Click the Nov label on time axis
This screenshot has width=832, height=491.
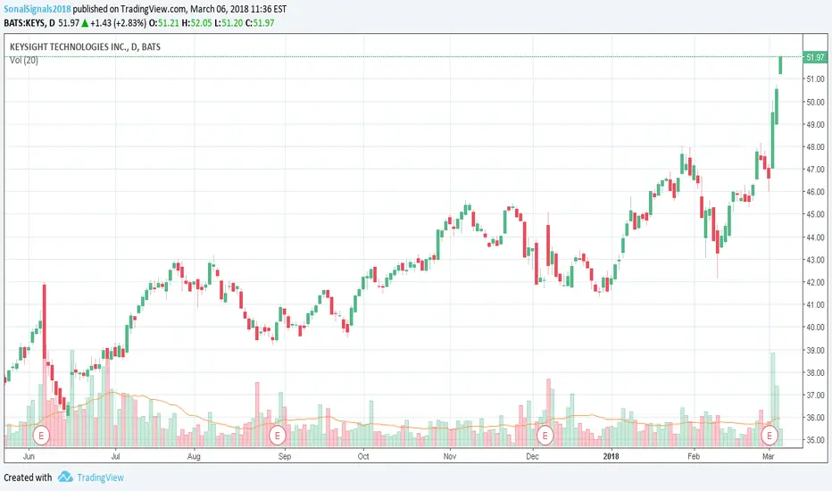point(449,456)
